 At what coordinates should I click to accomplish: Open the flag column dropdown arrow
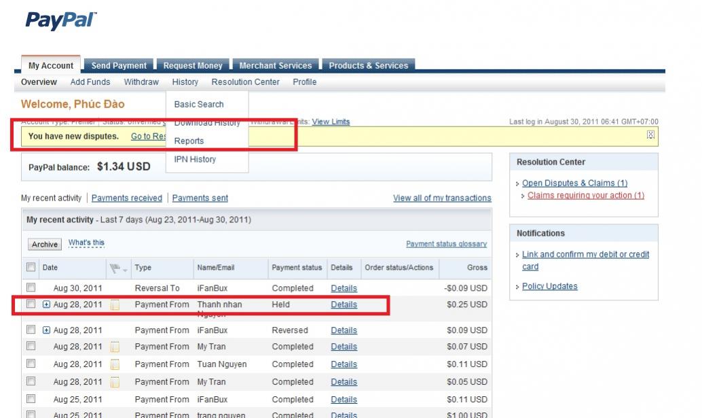(x=125, y=270)
